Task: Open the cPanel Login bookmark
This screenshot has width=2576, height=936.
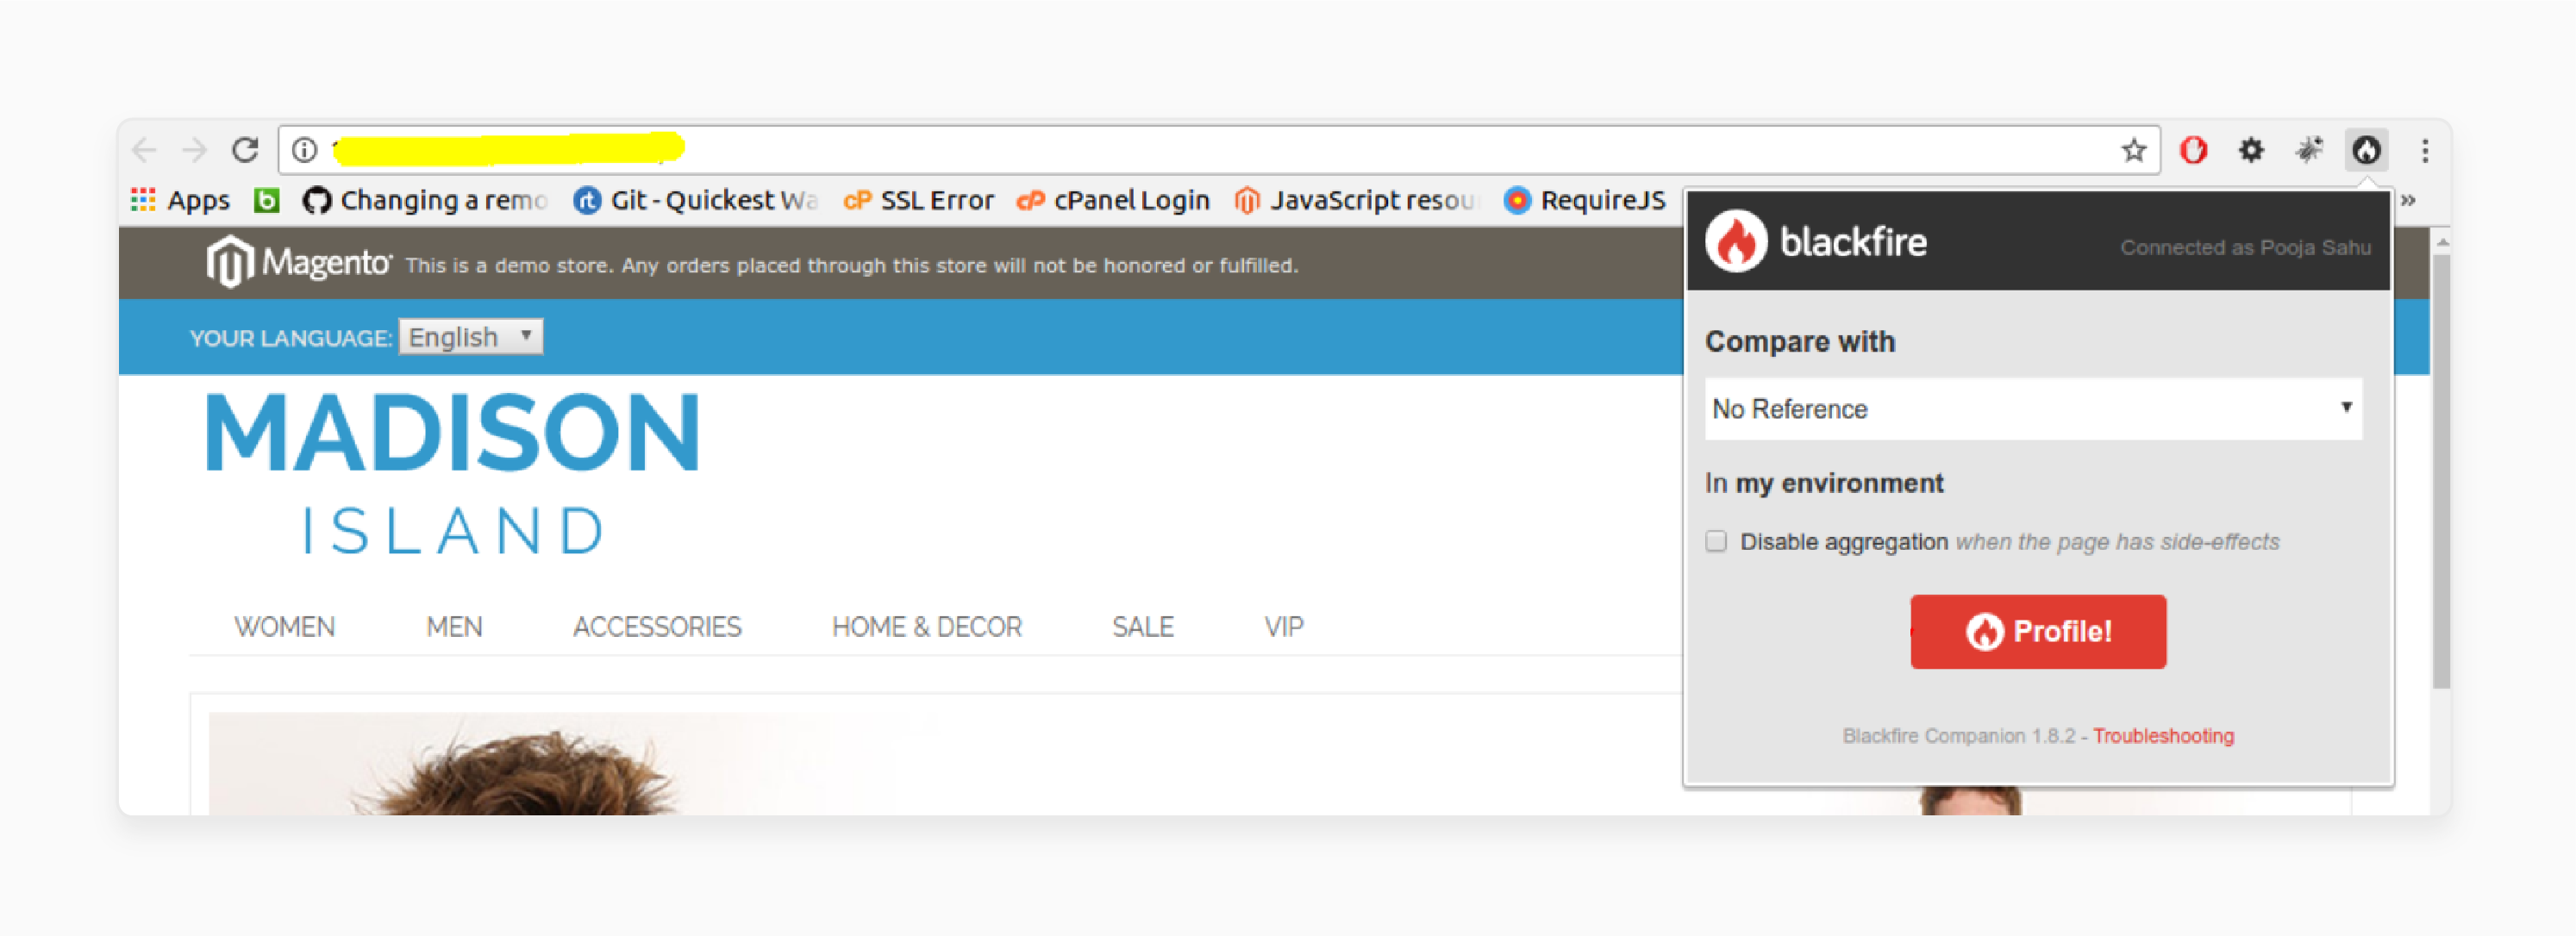Action: pyautogui.click(x=1113, y=200)
